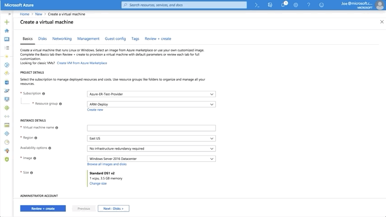Switch to the Management tab
Viewport: 386px width, 217px height.
tap(88, 39)
